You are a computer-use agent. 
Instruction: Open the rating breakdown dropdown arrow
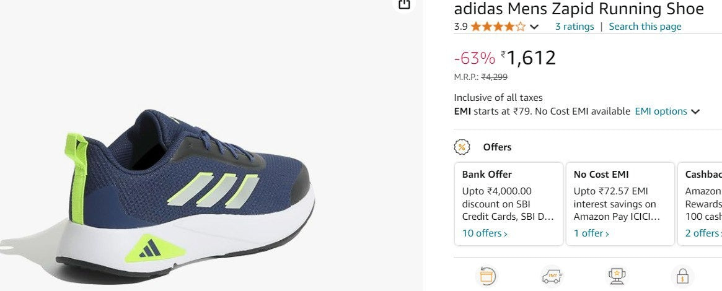[534, 27]
